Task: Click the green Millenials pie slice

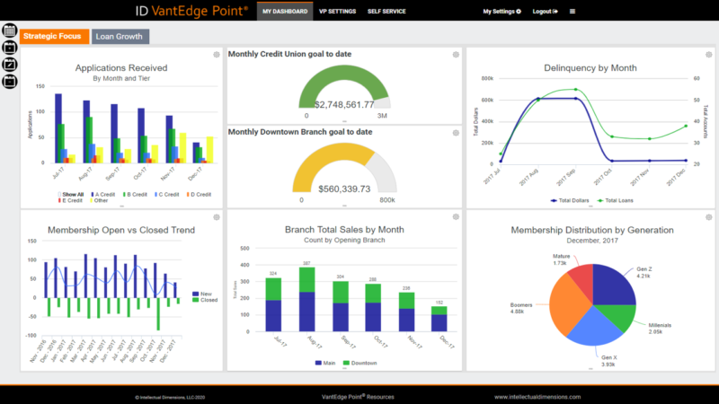Action: point(620,316)
